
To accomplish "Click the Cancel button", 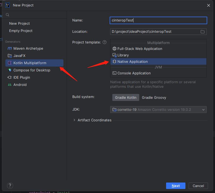I will [198, 186].
